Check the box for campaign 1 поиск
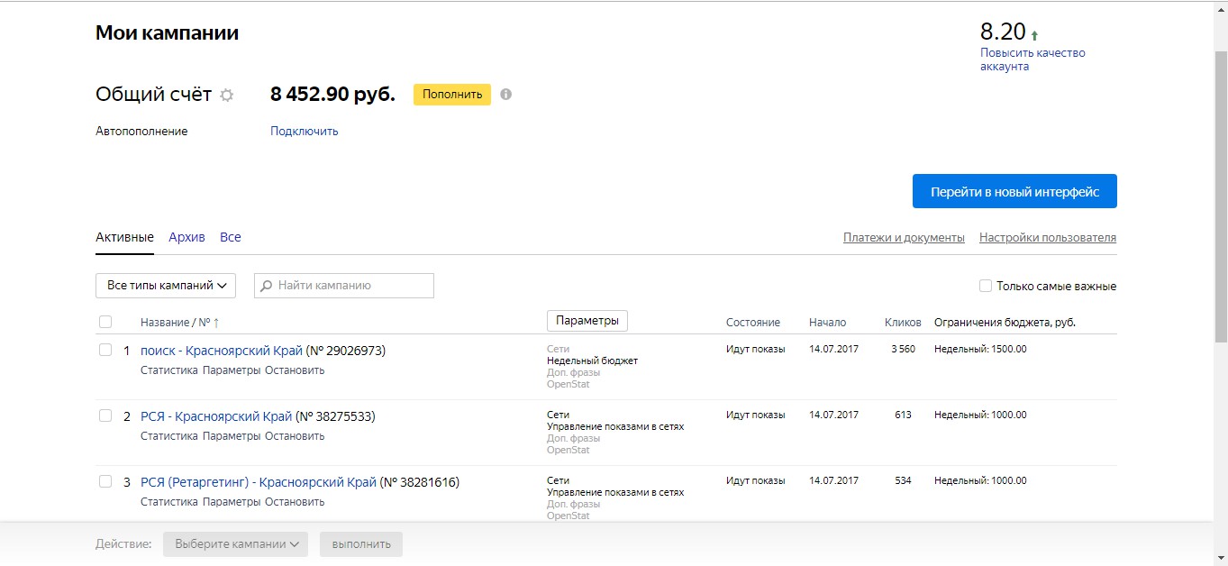Screen dimensions: 1228x566 point(105,350)
